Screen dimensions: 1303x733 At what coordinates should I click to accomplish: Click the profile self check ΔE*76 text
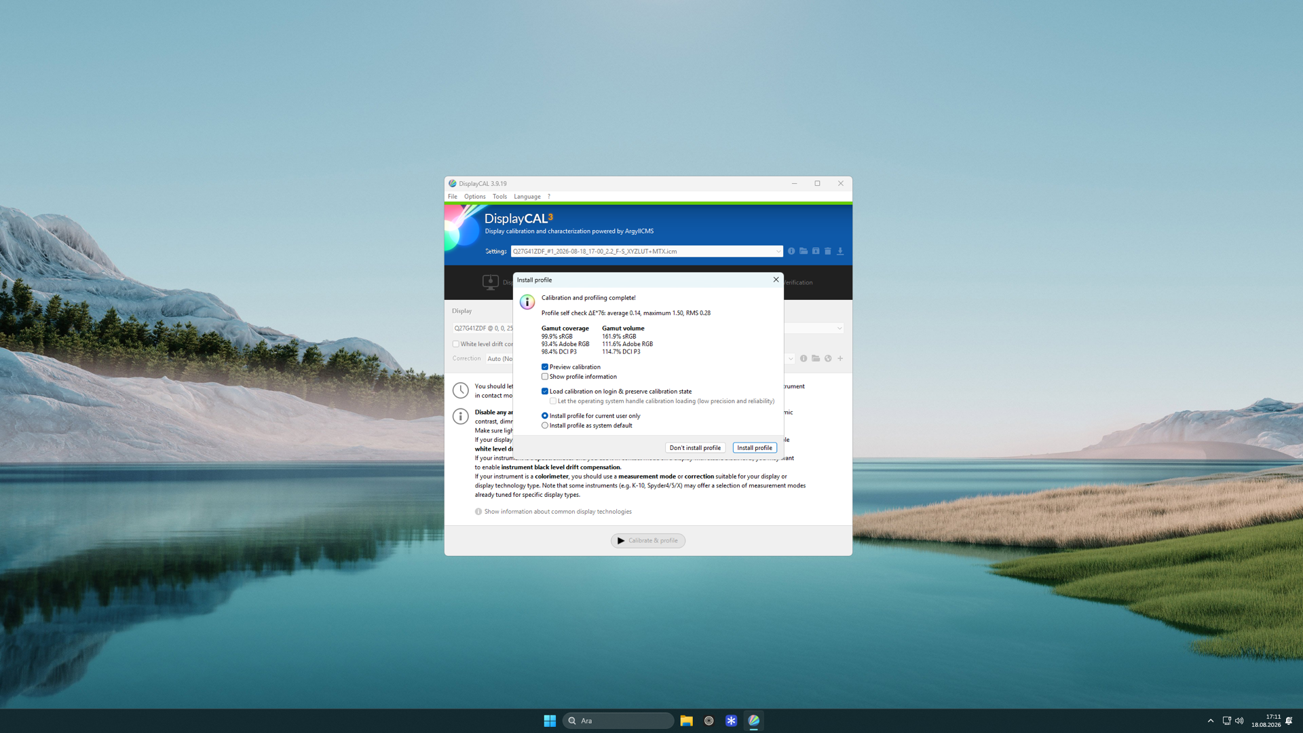(x=626, y=313)
